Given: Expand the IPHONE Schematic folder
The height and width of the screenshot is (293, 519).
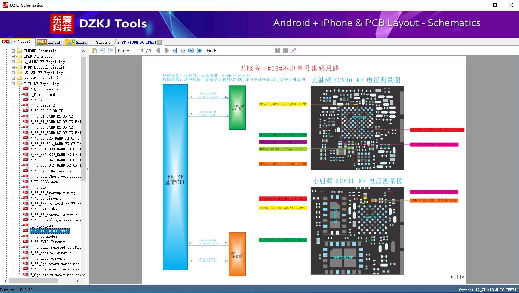Looking at the screenshot, I should click(13, 51).
